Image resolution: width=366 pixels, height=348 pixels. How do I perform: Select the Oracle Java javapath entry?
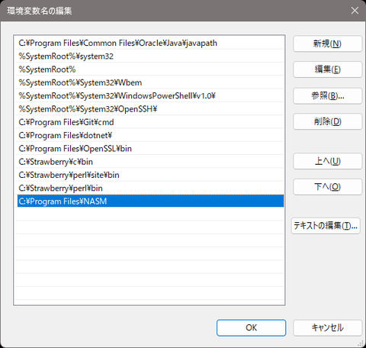point(149,43)
